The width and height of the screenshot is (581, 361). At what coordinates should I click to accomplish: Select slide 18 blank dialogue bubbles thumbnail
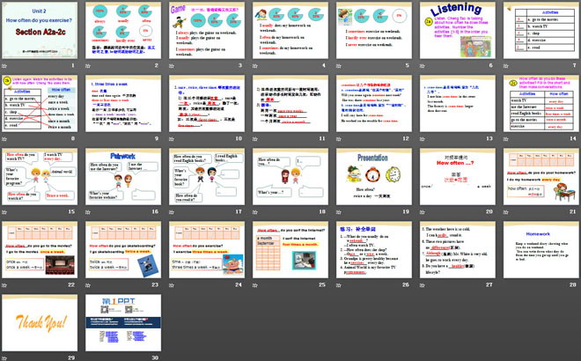coord(290,176)
